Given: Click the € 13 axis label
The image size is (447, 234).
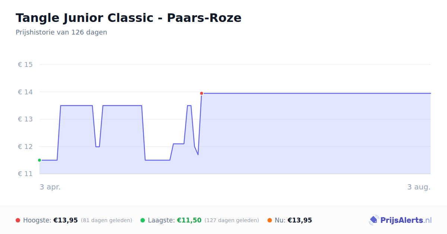Looking at the screenshot, I should click(x=25, y=119).
